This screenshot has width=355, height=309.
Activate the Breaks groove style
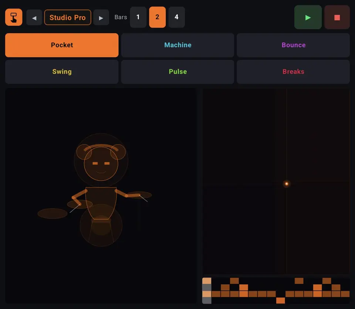click(293, 72)
